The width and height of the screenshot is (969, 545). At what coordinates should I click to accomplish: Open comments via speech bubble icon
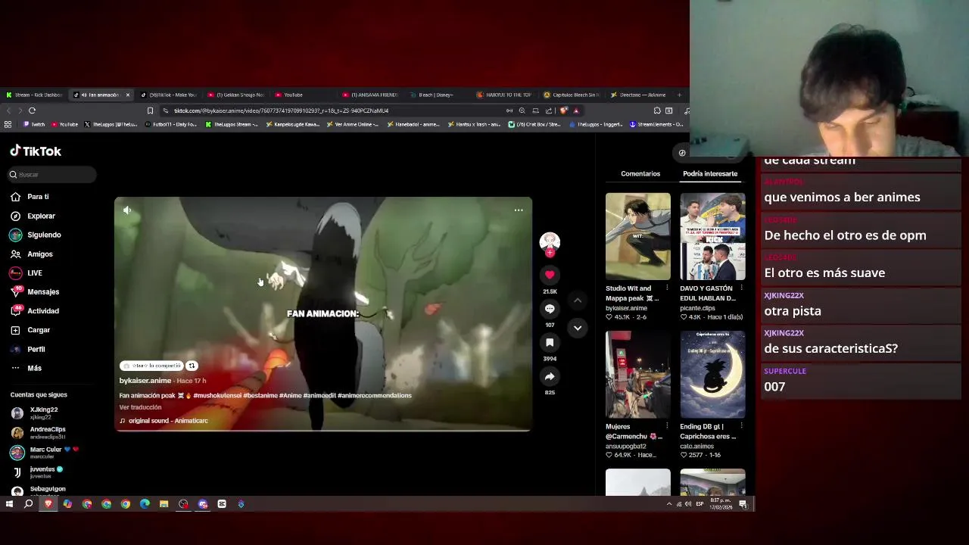(x=550, y=309)
